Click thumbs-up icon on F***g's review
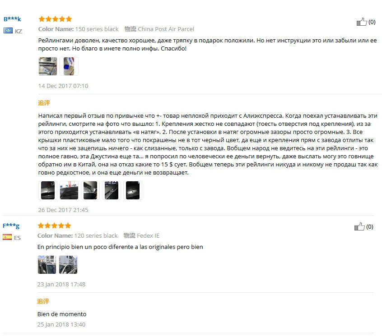The image size is (382, 336). [359, 226]
